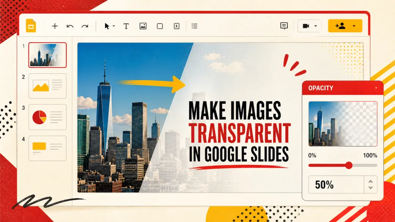Open the comments icon
The width and height of the screenshot is (395, 222).
tap(284, 26)
